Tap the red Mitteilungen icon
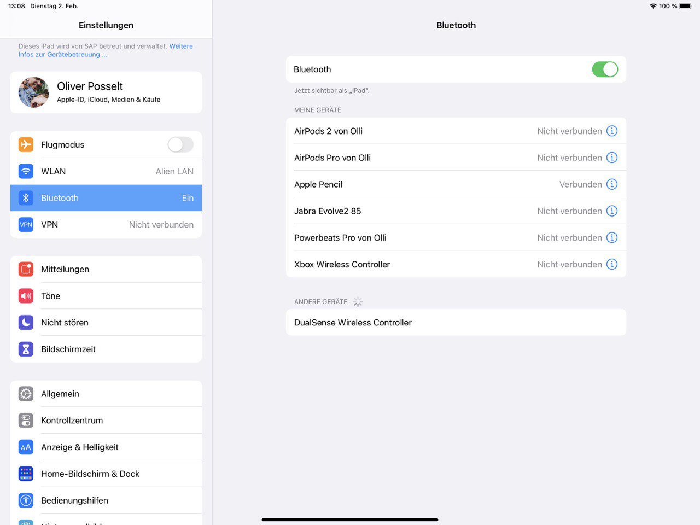The height and width of the screenshot is (525, 700). click(26, 269)
